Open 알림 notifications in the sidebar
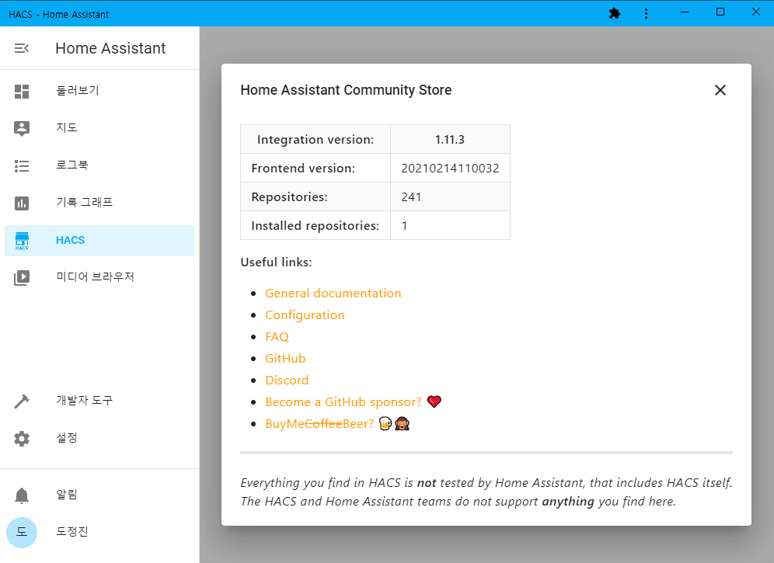 (x=99, y=495)
